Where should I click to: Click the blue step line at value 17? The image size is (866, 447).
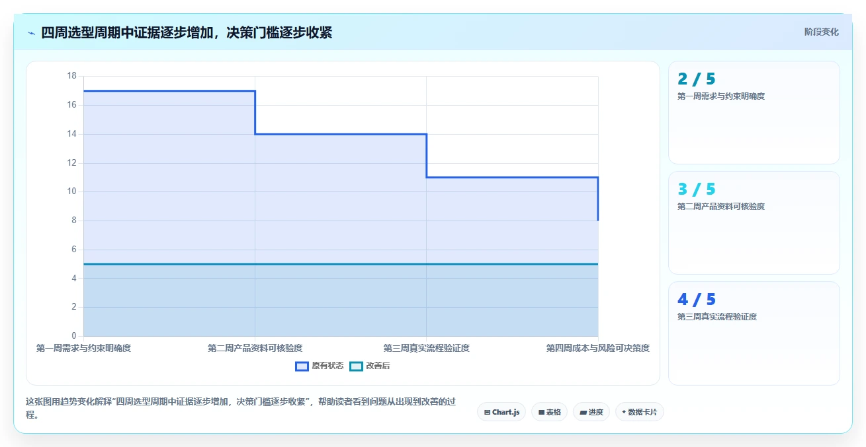tap(169, 91)
